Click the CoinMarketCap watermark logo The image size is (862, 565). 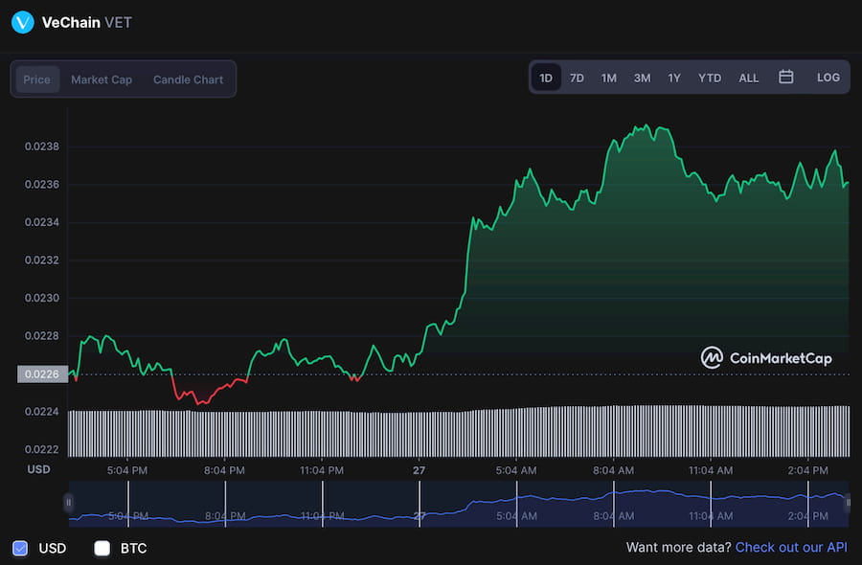766,358
